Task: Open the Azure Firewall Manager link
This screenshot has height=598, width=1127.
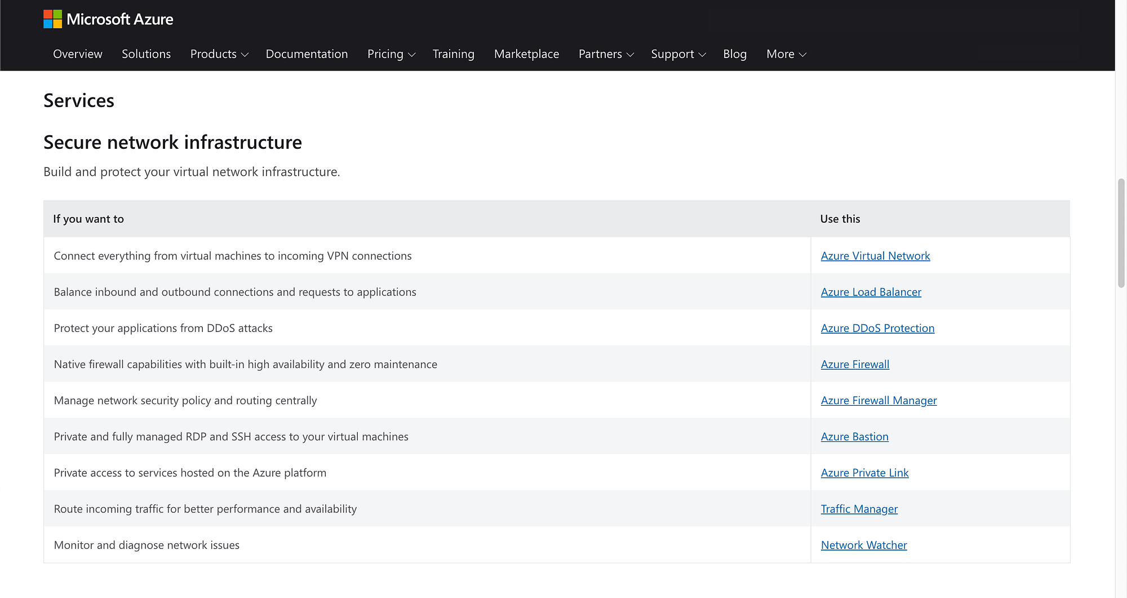Action: click(878, 400)
